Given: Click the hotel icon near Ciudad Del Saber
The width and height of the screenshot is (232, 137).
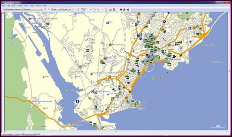Looking at the screenshot, I should click(x=47, y=24).
